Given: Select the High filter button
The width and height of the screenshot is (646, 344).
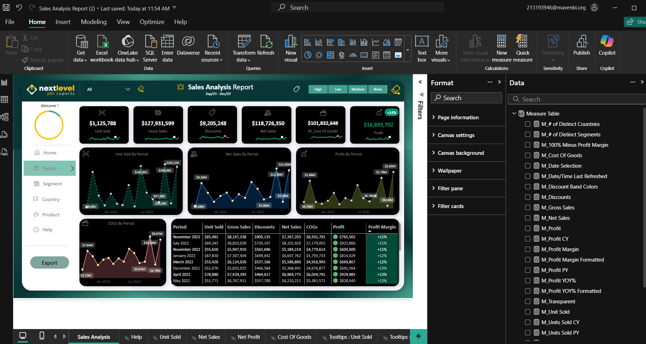Looking at the screenshot, I should point(318,89).
